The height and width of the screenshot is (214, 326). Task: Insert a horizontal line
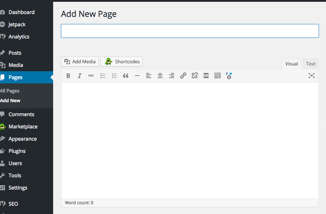click(x=137, y=76)
